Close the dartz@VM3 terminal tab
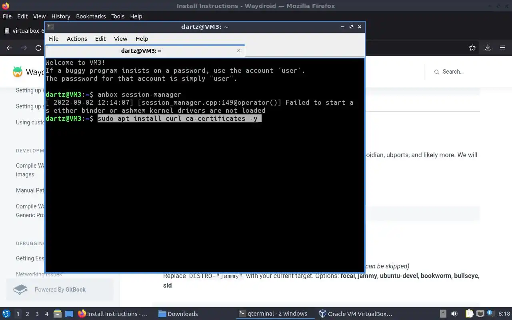 click(x=239, y=50)
